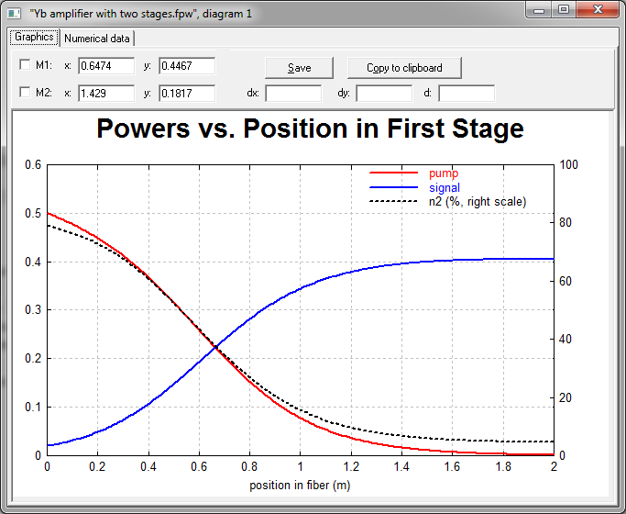Image resolution: width=626 pixels, height=514 pixels.
Task: Click the d distance field
Action: click(x=467, y=94)
